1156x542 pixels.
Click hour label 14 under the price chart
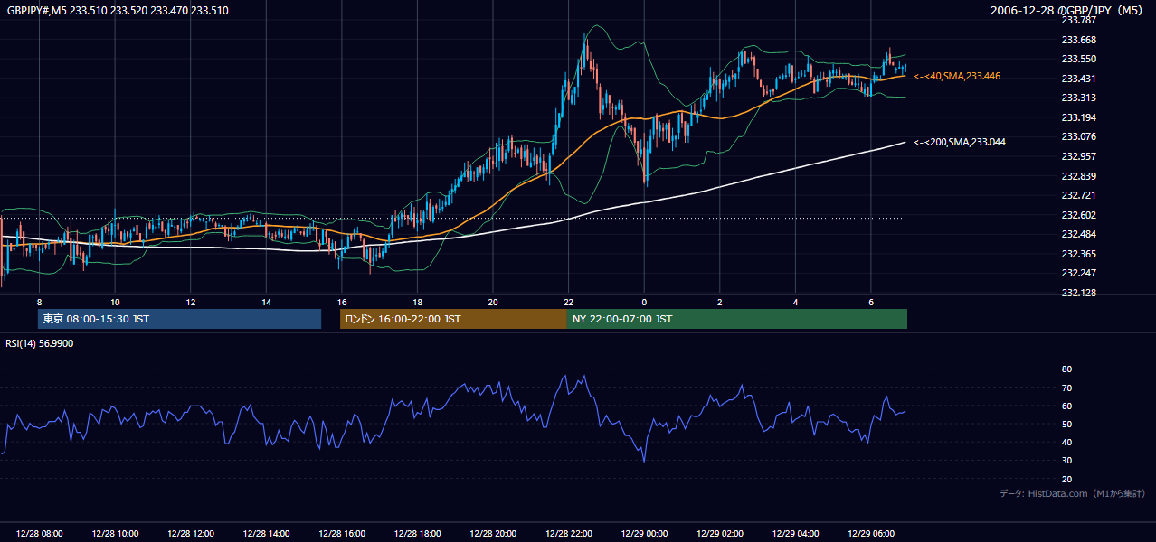click(x=266, y=302)
